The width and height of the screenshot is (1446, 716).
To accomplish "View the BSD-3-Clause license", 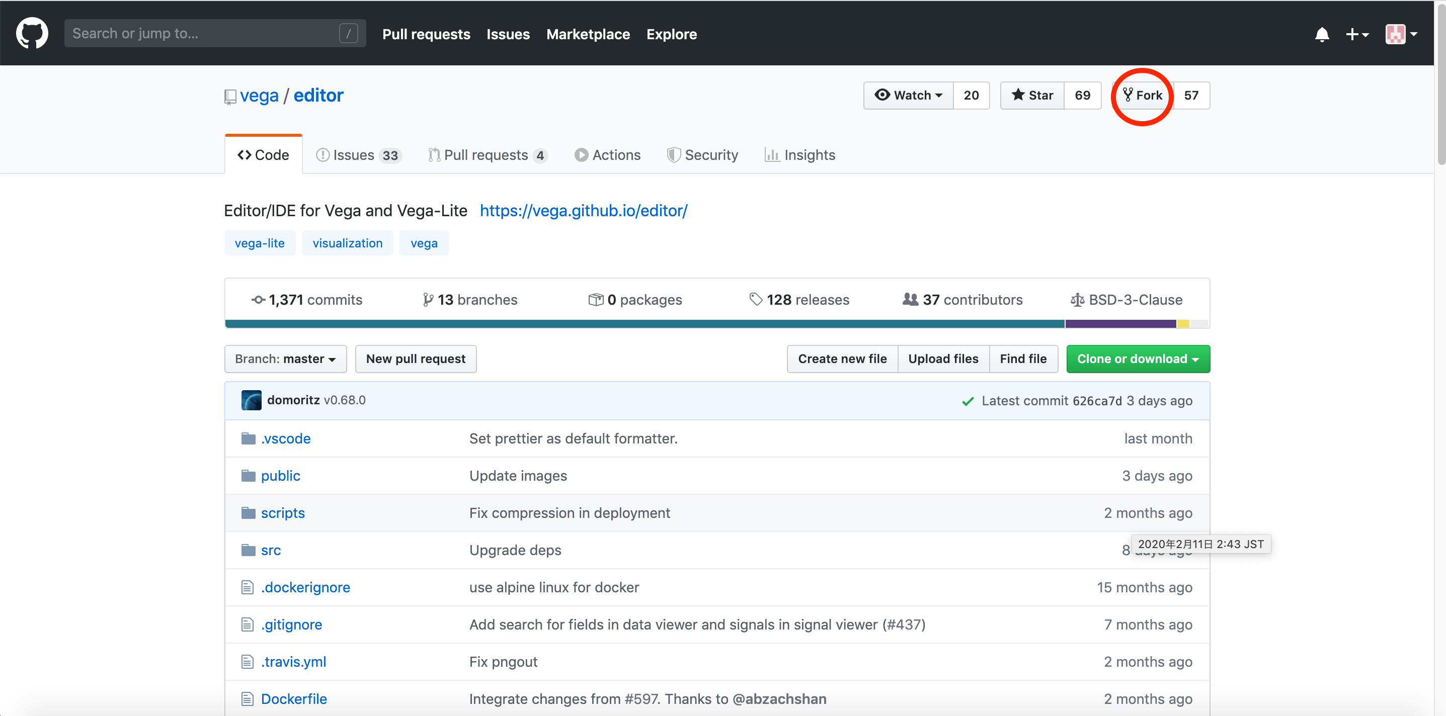I will 1126,300.
